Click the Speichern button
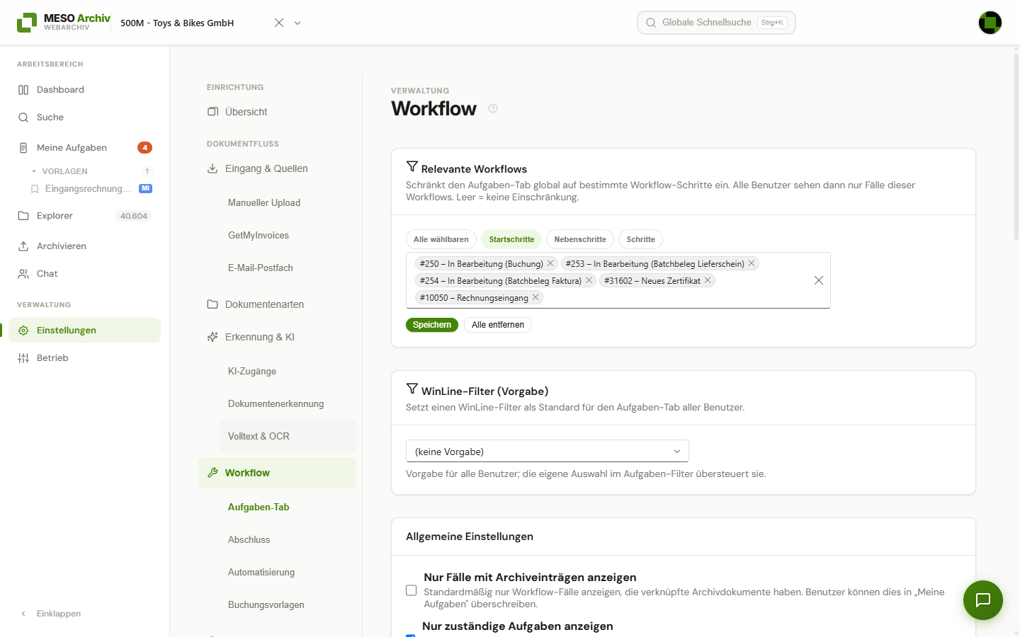Screen dimensions: 1020x637 432,325
